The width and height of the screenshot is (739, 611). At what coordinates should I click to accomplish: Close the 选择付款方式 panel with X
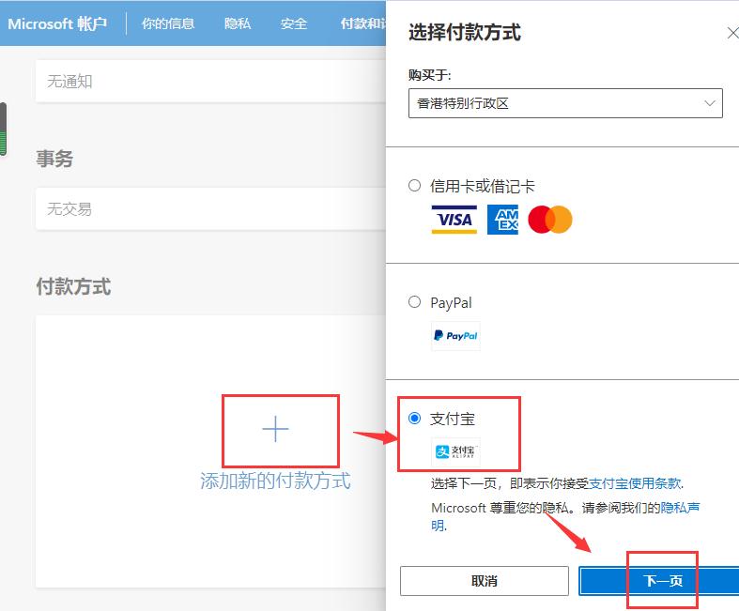click(x=732, y=33)
